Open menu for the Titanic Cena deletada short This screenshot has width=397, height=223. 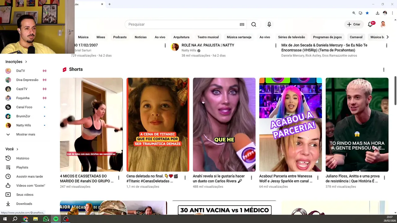(185, 178)
